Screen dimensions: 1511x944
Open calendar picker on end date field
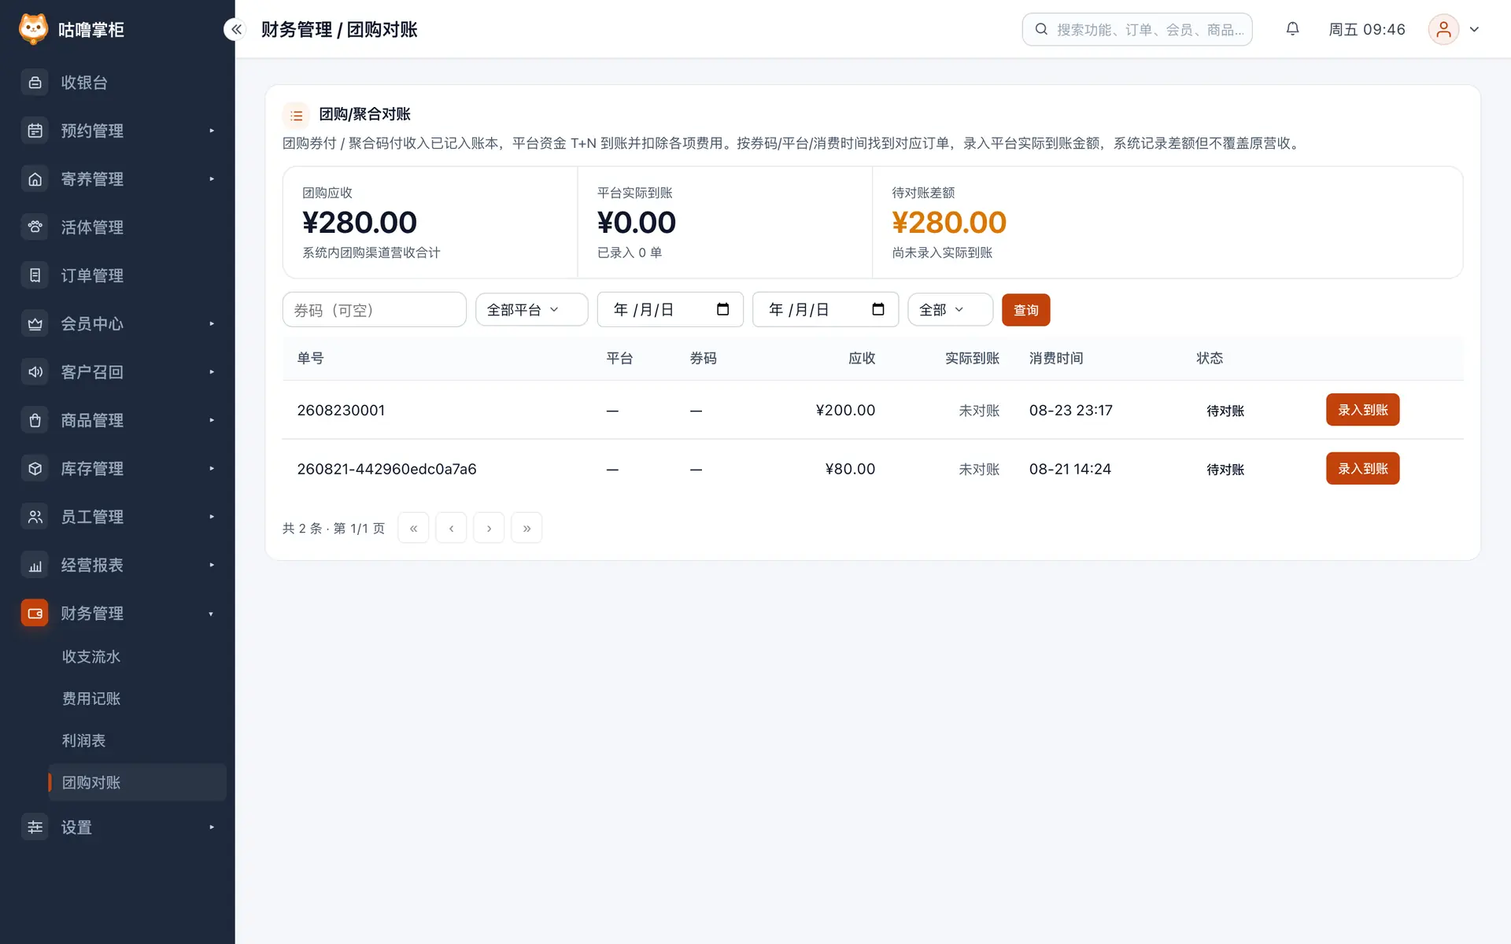878,309
